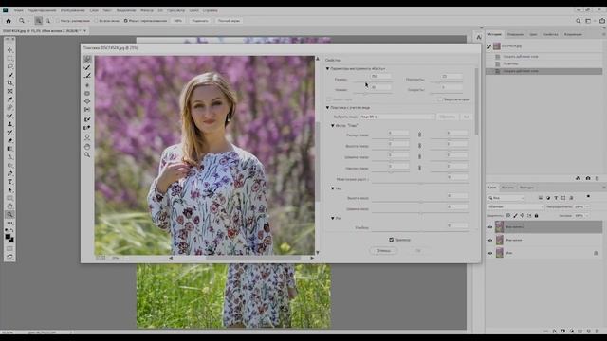Click the 100% button in options bar
Viewport: 607px width, 341px height.
(x=177, y=21)
